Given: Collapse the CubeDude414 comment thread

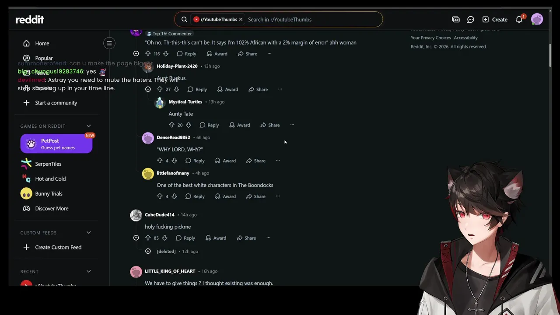Looking at the screenshot, I should pos(136,238).
